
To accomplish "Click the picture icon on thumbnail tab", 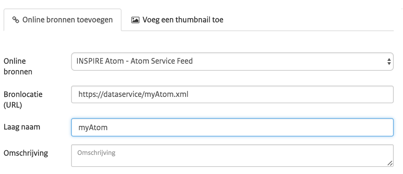I will [135, 20].
